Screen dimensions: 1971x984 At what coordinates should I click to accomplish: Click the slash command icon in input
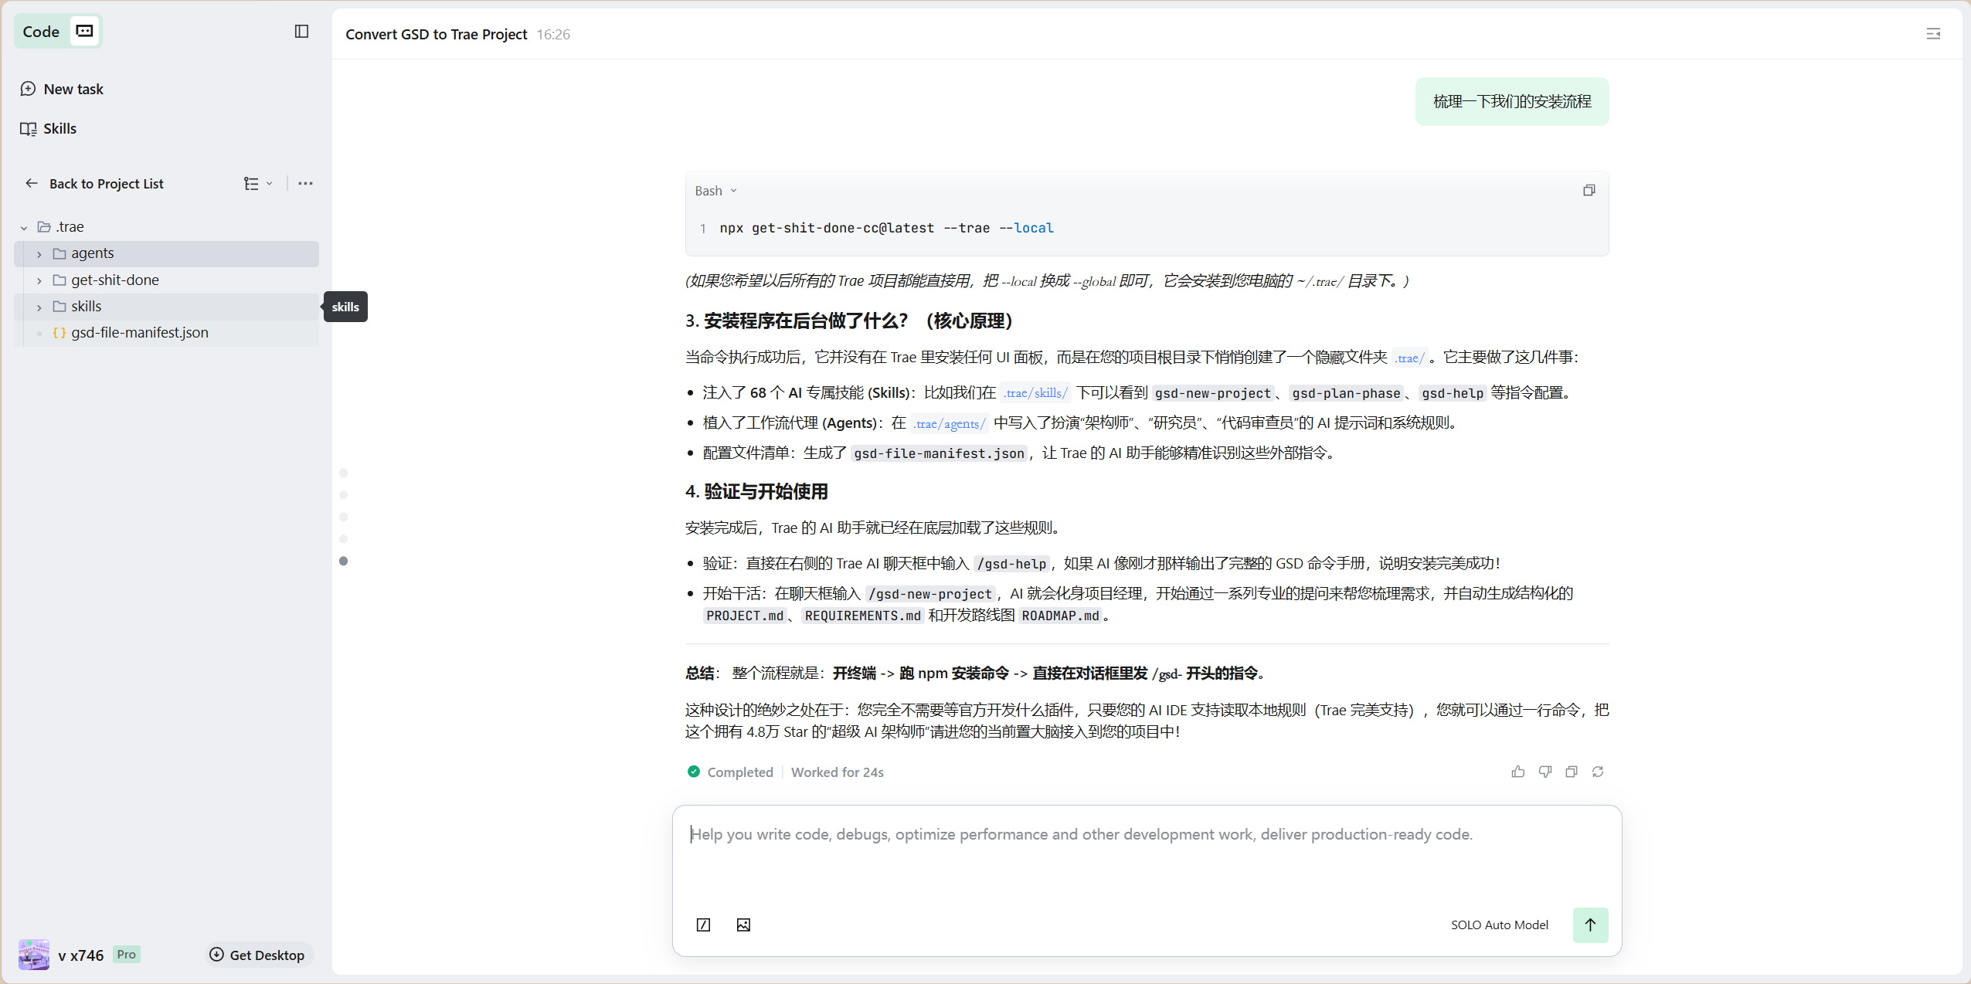[x=703, y=925]
